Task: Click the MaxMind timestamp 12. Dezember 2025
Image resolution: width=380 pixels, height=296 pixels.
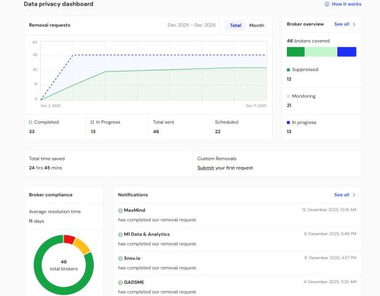Action: 329,210
